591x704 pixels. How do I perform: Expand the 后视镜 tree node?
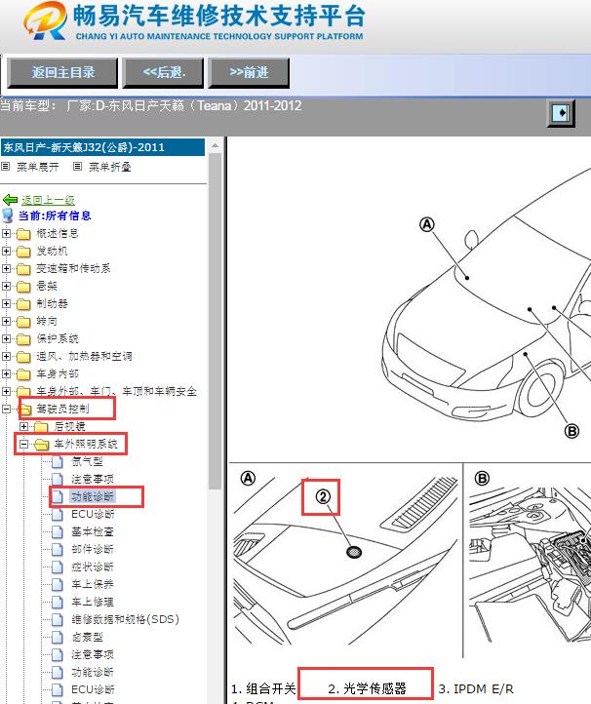pyautogui.click(x=23, y=426)
